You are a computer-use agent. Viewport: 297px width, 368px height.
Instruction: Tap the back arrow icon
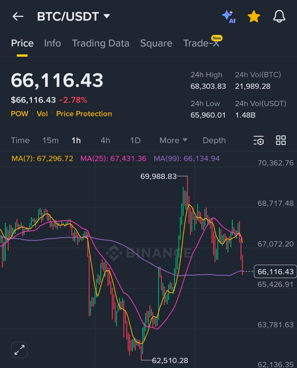tap(18, 16)
